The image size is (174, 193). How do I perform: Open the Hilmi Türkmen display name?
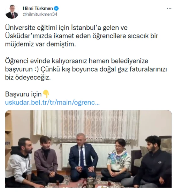click(x=38, y=9)
